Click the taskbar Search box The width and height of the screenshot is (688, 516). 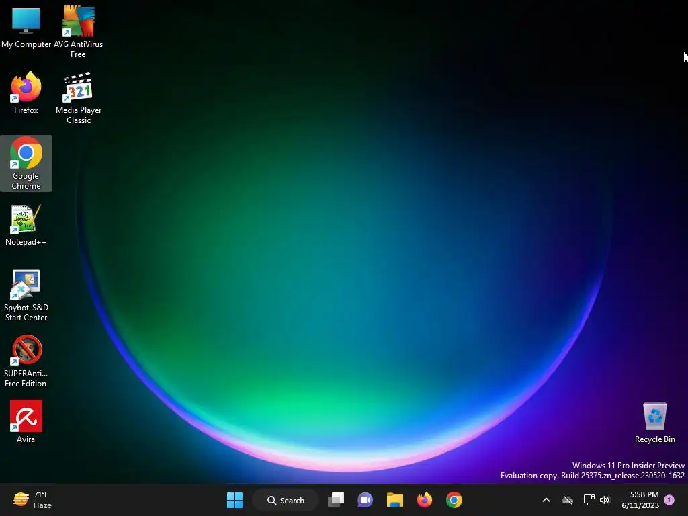286,500
